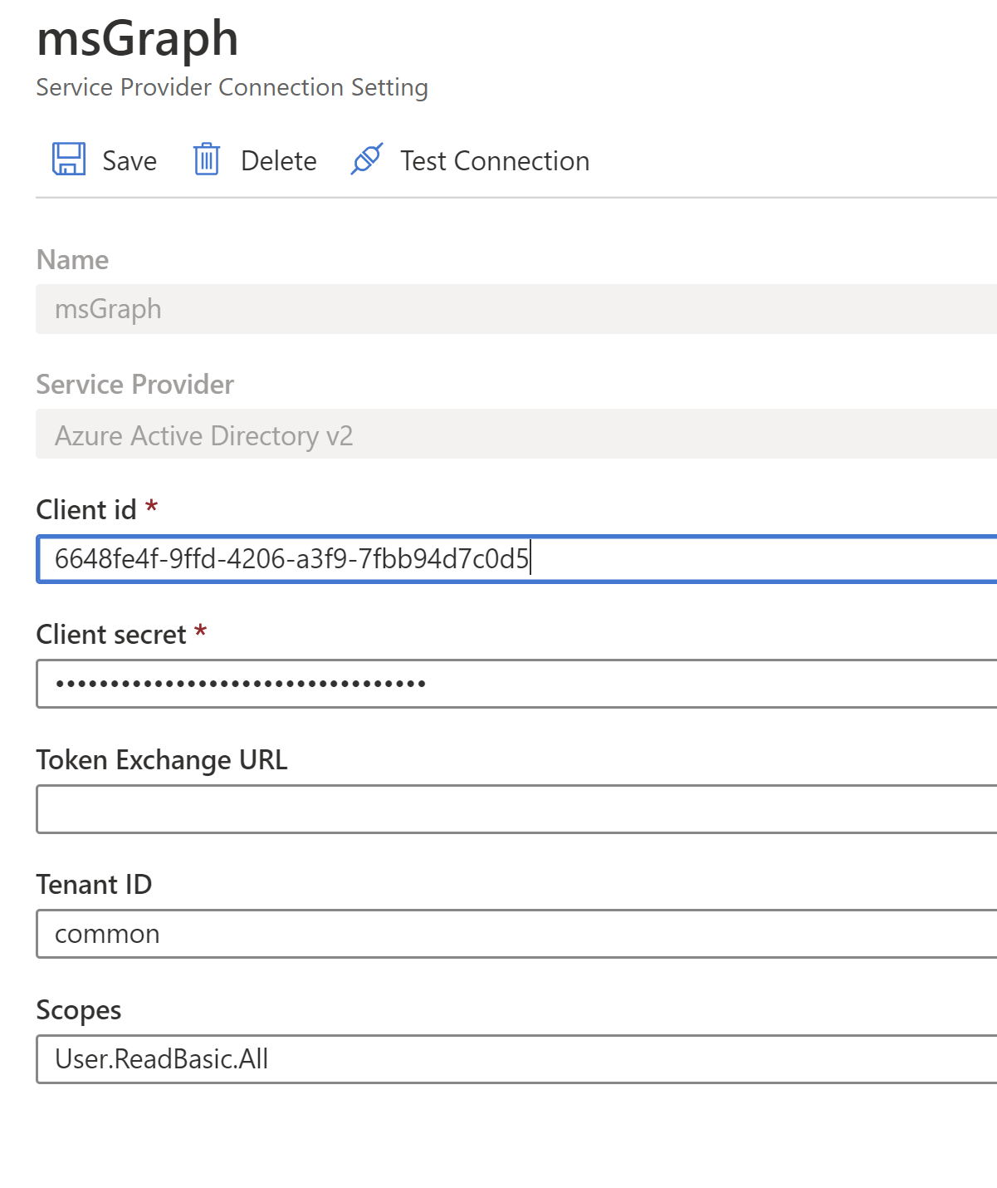Click the "Save" text label
The width and height of the screenshot is (997, 1188).
(x=130, y=161)
